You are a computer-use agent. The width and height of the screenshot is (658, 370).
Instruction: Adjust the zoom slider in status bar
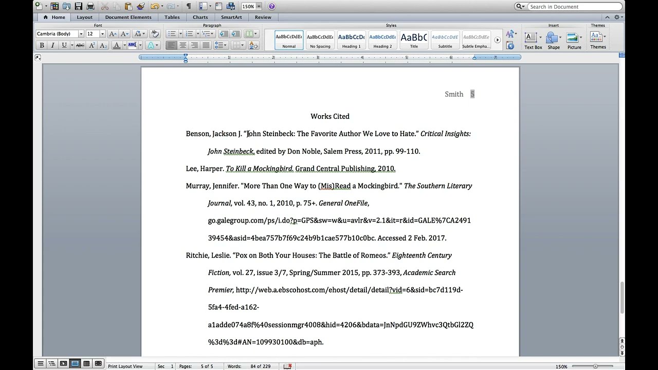[595, 366]
